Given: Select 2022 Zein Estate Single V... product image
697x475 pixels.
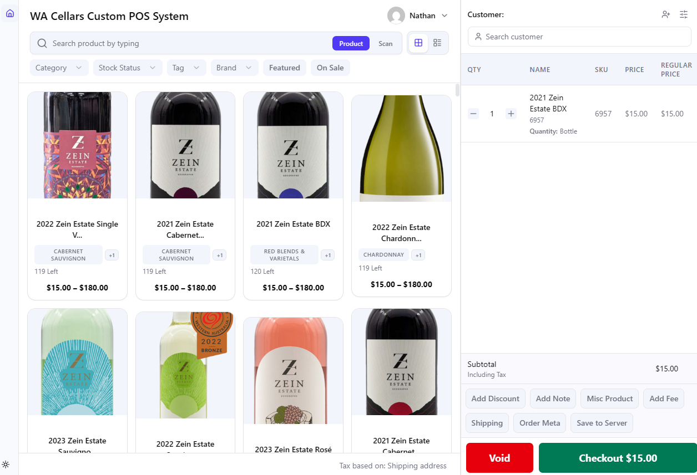Looking at the screenshot, I should pos(77,145).
